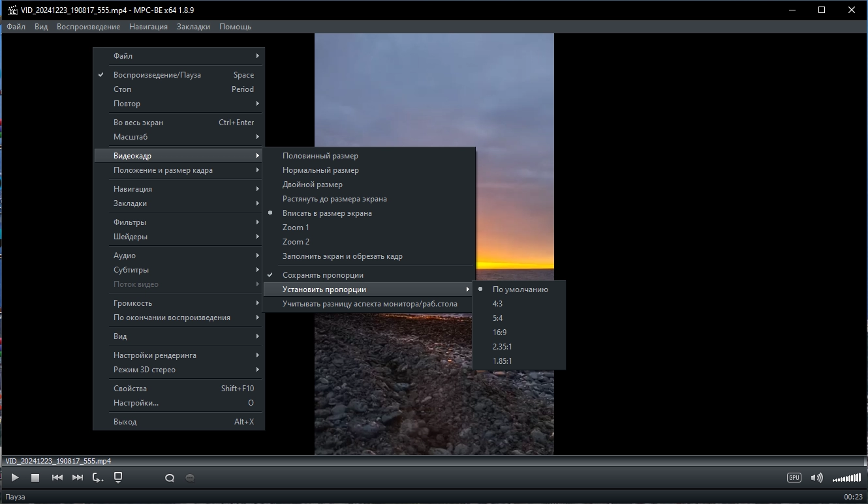Image resolution: width=868 pixels, height=504 pixels.
Task: Click the frame step icon
Action: click(x=98, y=478)
